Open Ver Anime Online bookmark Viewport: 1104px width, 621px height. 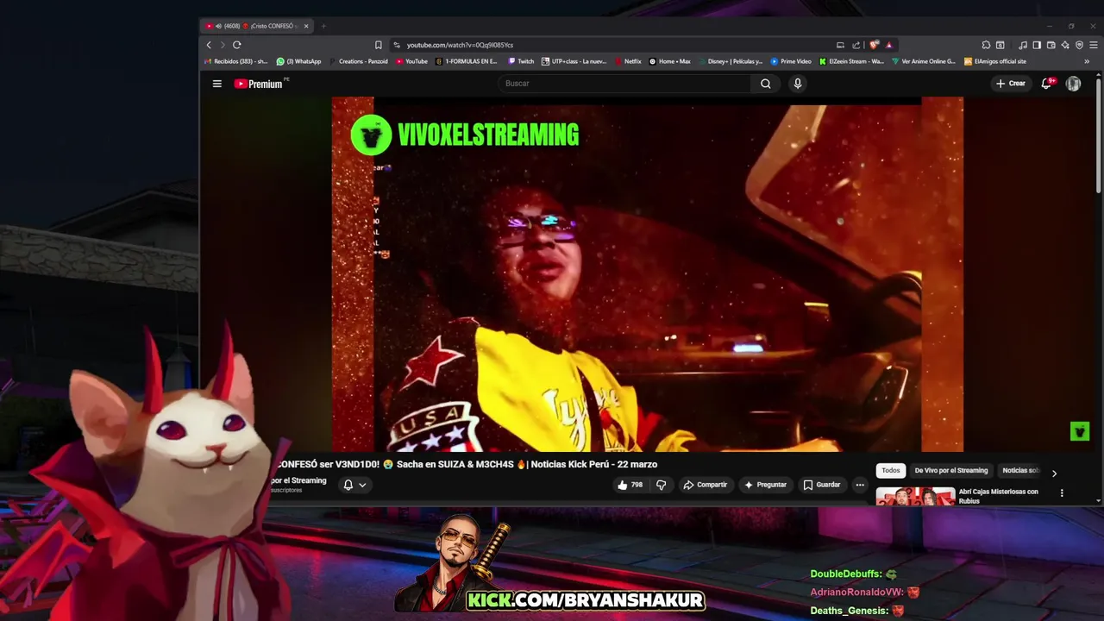(924, 61)
